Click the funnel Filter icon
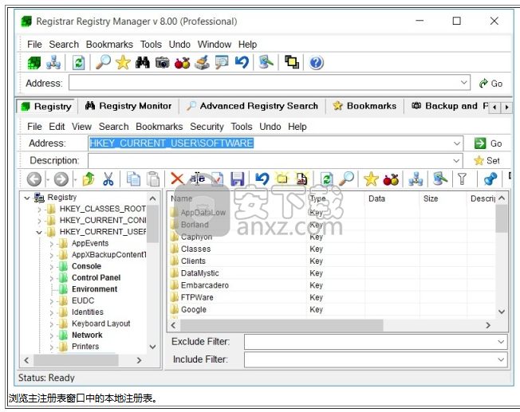This screenshot has height=412, width=520. tap(462, 179)
